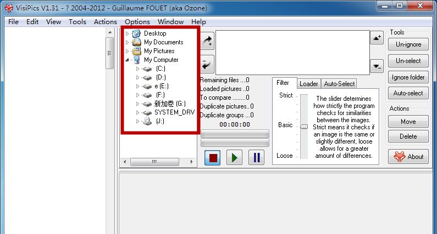Expand the (G:) drive node

click(x=137, y=104)
